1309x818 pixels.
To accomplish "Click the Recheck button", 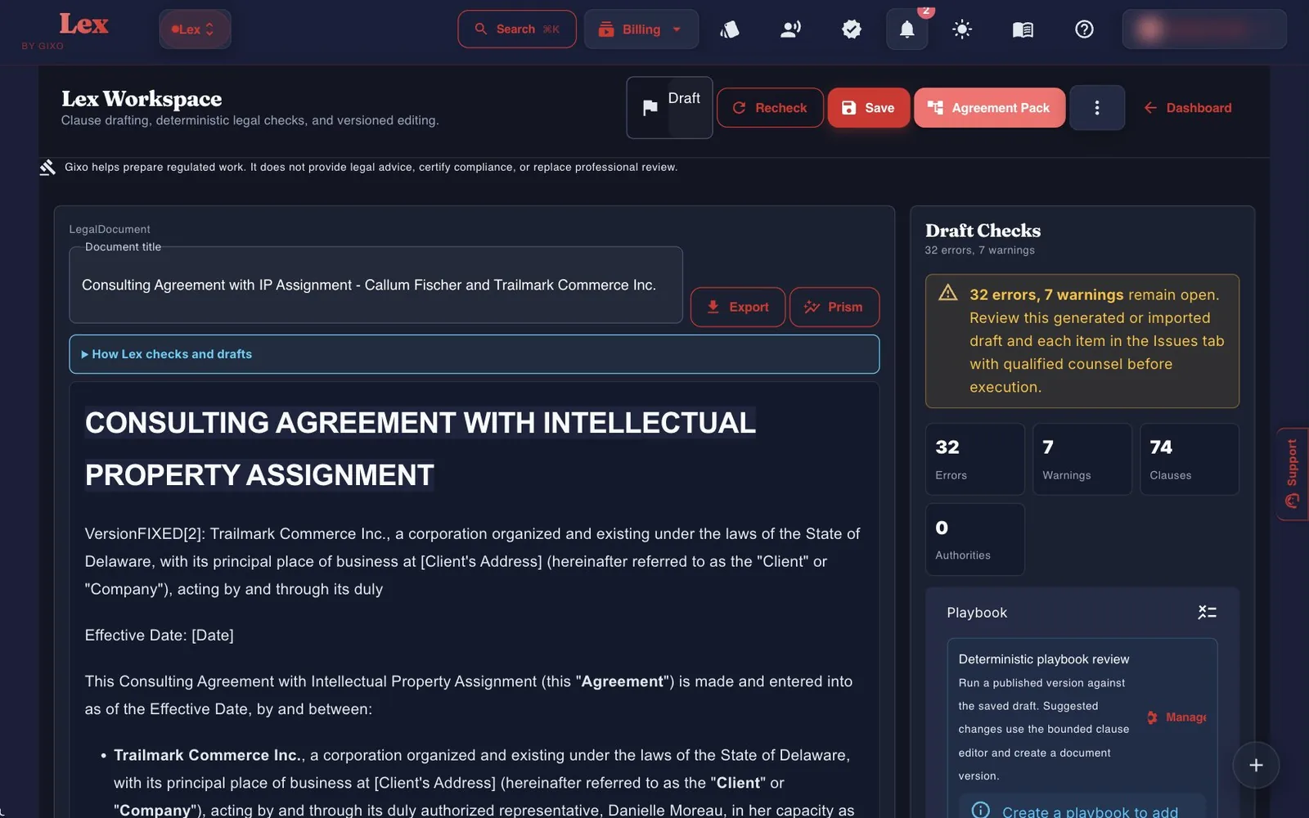I will (x=770, y=108).
